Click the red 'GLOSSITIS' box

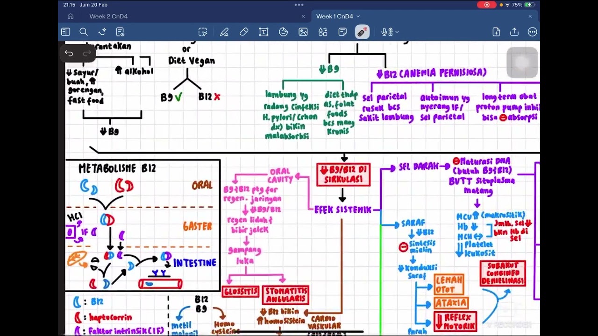(241, 292)
